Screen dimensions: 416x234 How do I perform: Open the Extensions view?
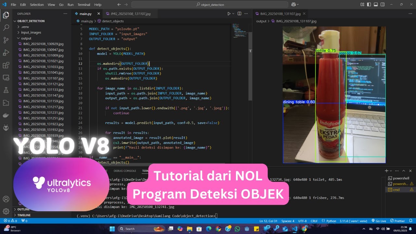pyautogui.click(x=6, y=65)
